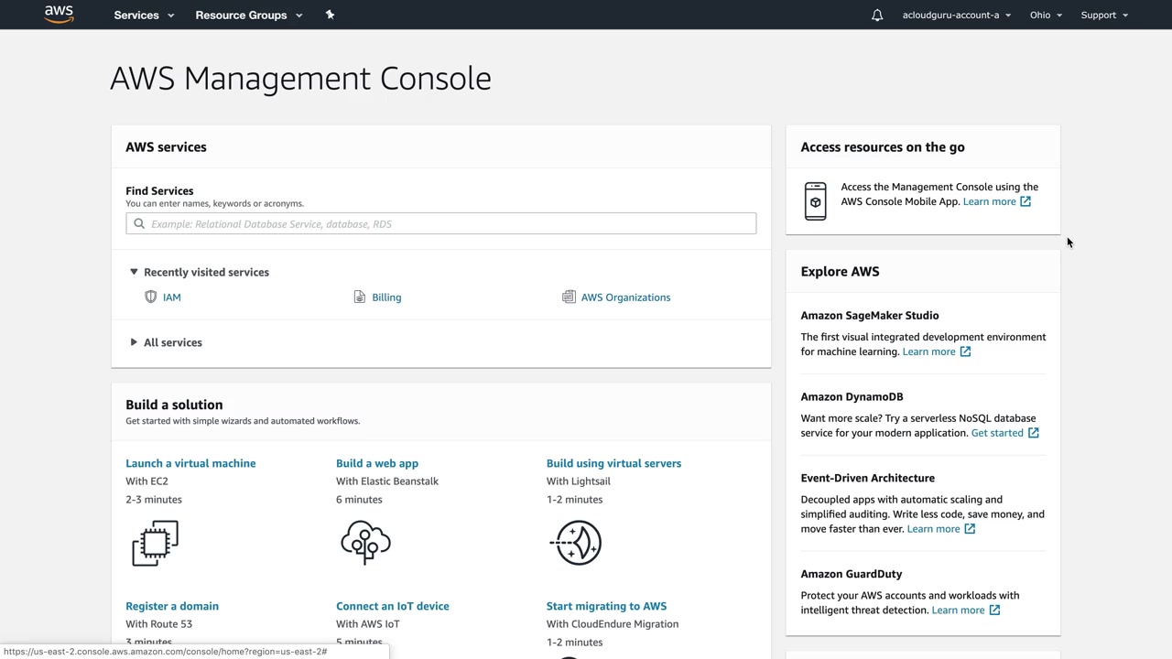Click the AWS logo home icon
Image resolution: width=1172 pixels, height=659 pixels.
(59, 14)
